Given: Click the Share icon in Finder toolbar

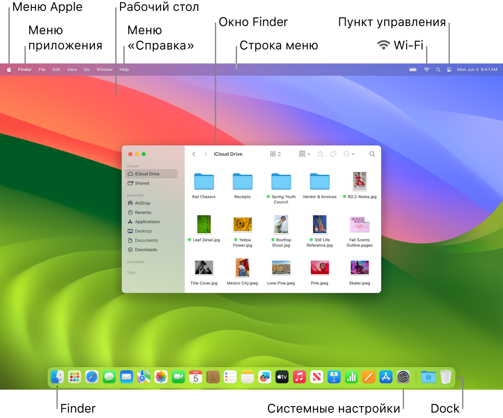Looking at the screenshot, I should [x=320, y=154].
